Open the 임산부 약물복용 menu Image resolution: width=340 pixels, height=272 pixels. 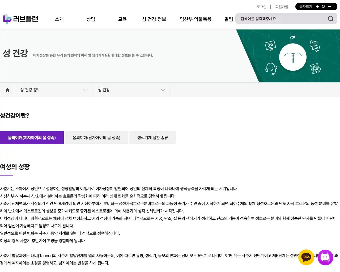(x=195, y=19)
